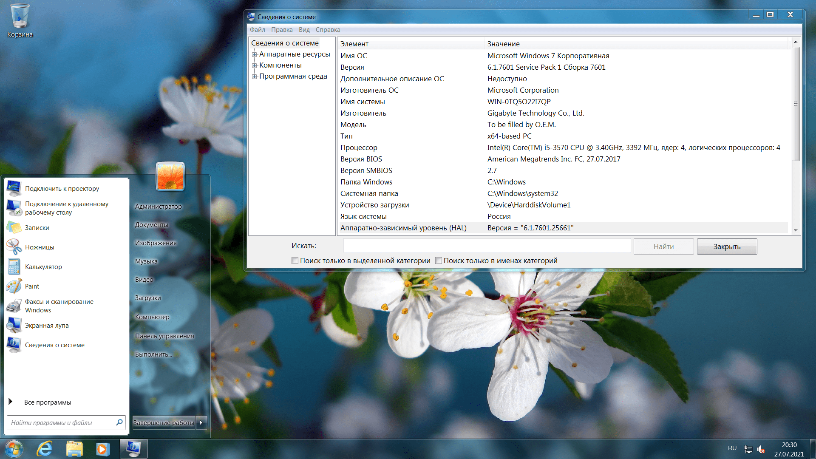
Task: Click the Start orb button
Action: pyautogui.click(x=14, y=449)
